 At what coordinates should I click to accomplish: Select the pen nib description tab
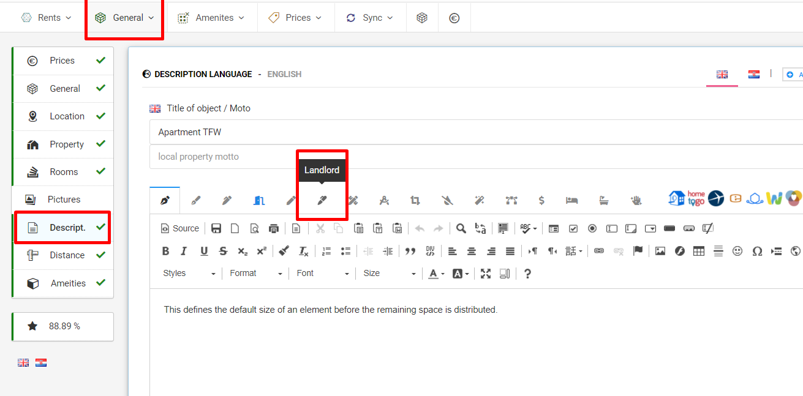point(164,200)
